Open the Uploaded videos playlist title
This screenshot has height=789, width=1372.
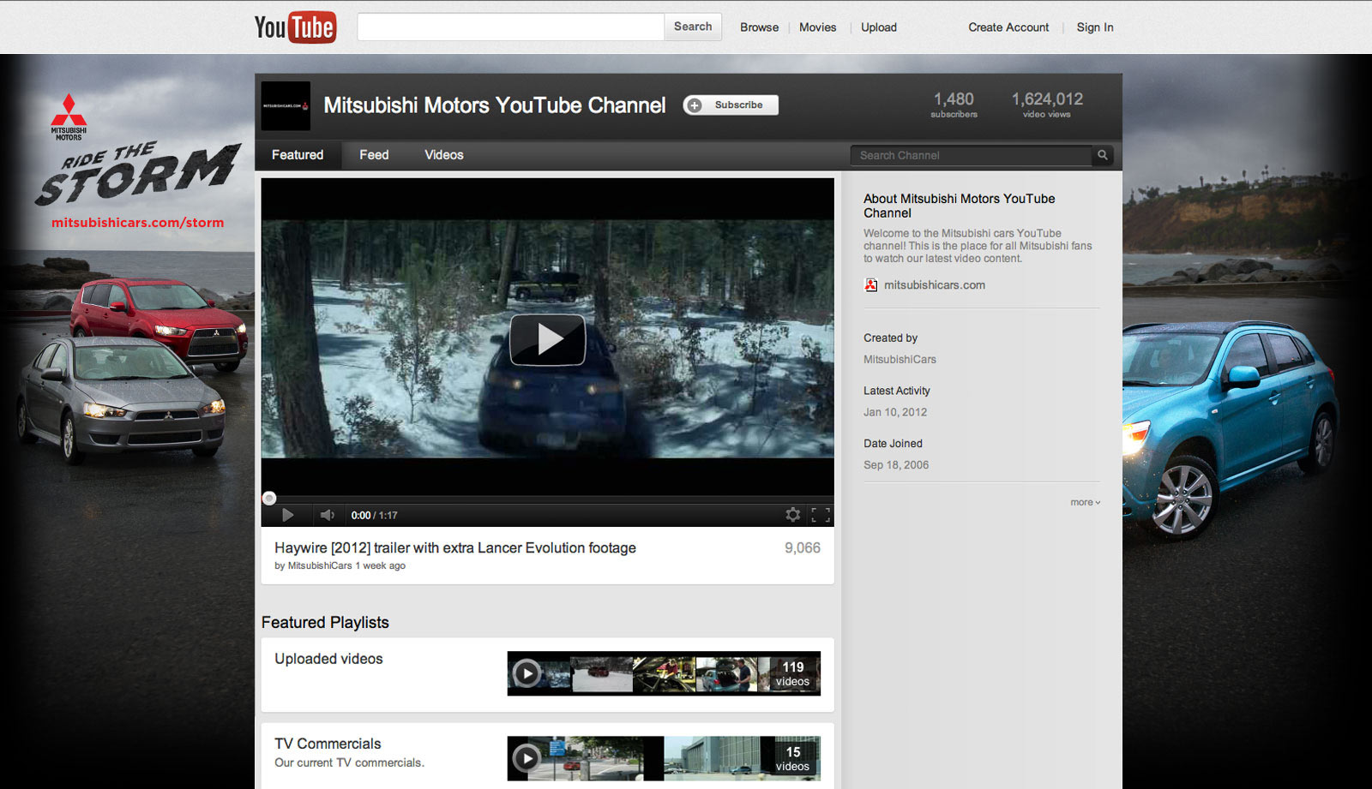[x=328, y=659]
